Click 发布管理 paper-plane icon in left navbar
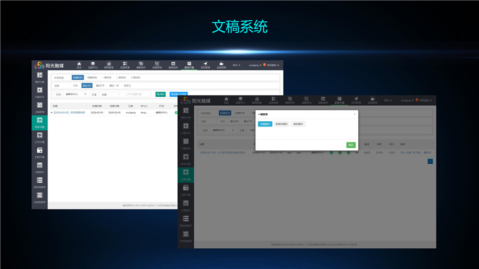479x269 pixels. pos(205,65)
